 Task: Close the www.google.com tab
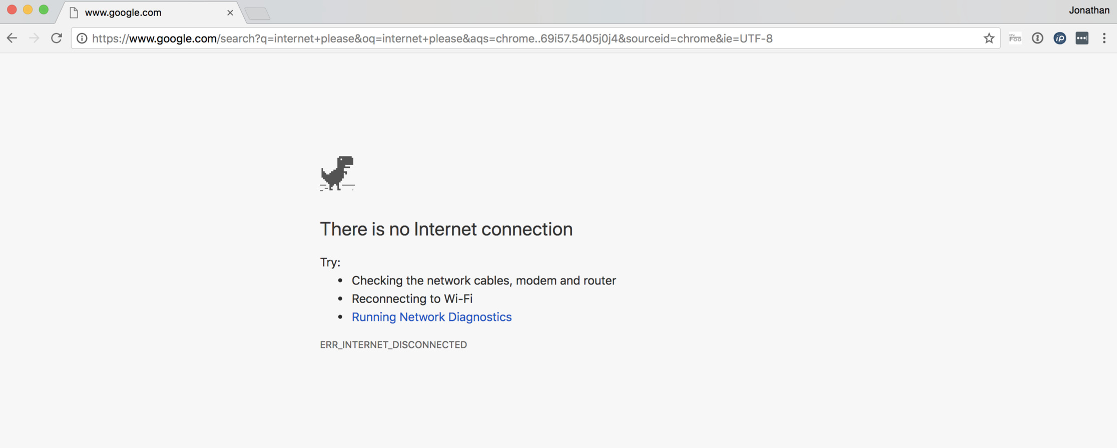coord(230,12)
